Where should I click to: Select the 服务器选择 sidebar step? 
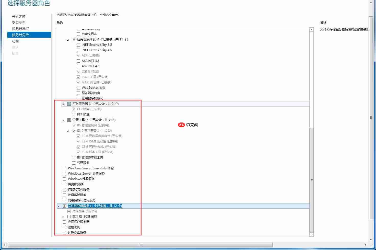pos(20,29)
